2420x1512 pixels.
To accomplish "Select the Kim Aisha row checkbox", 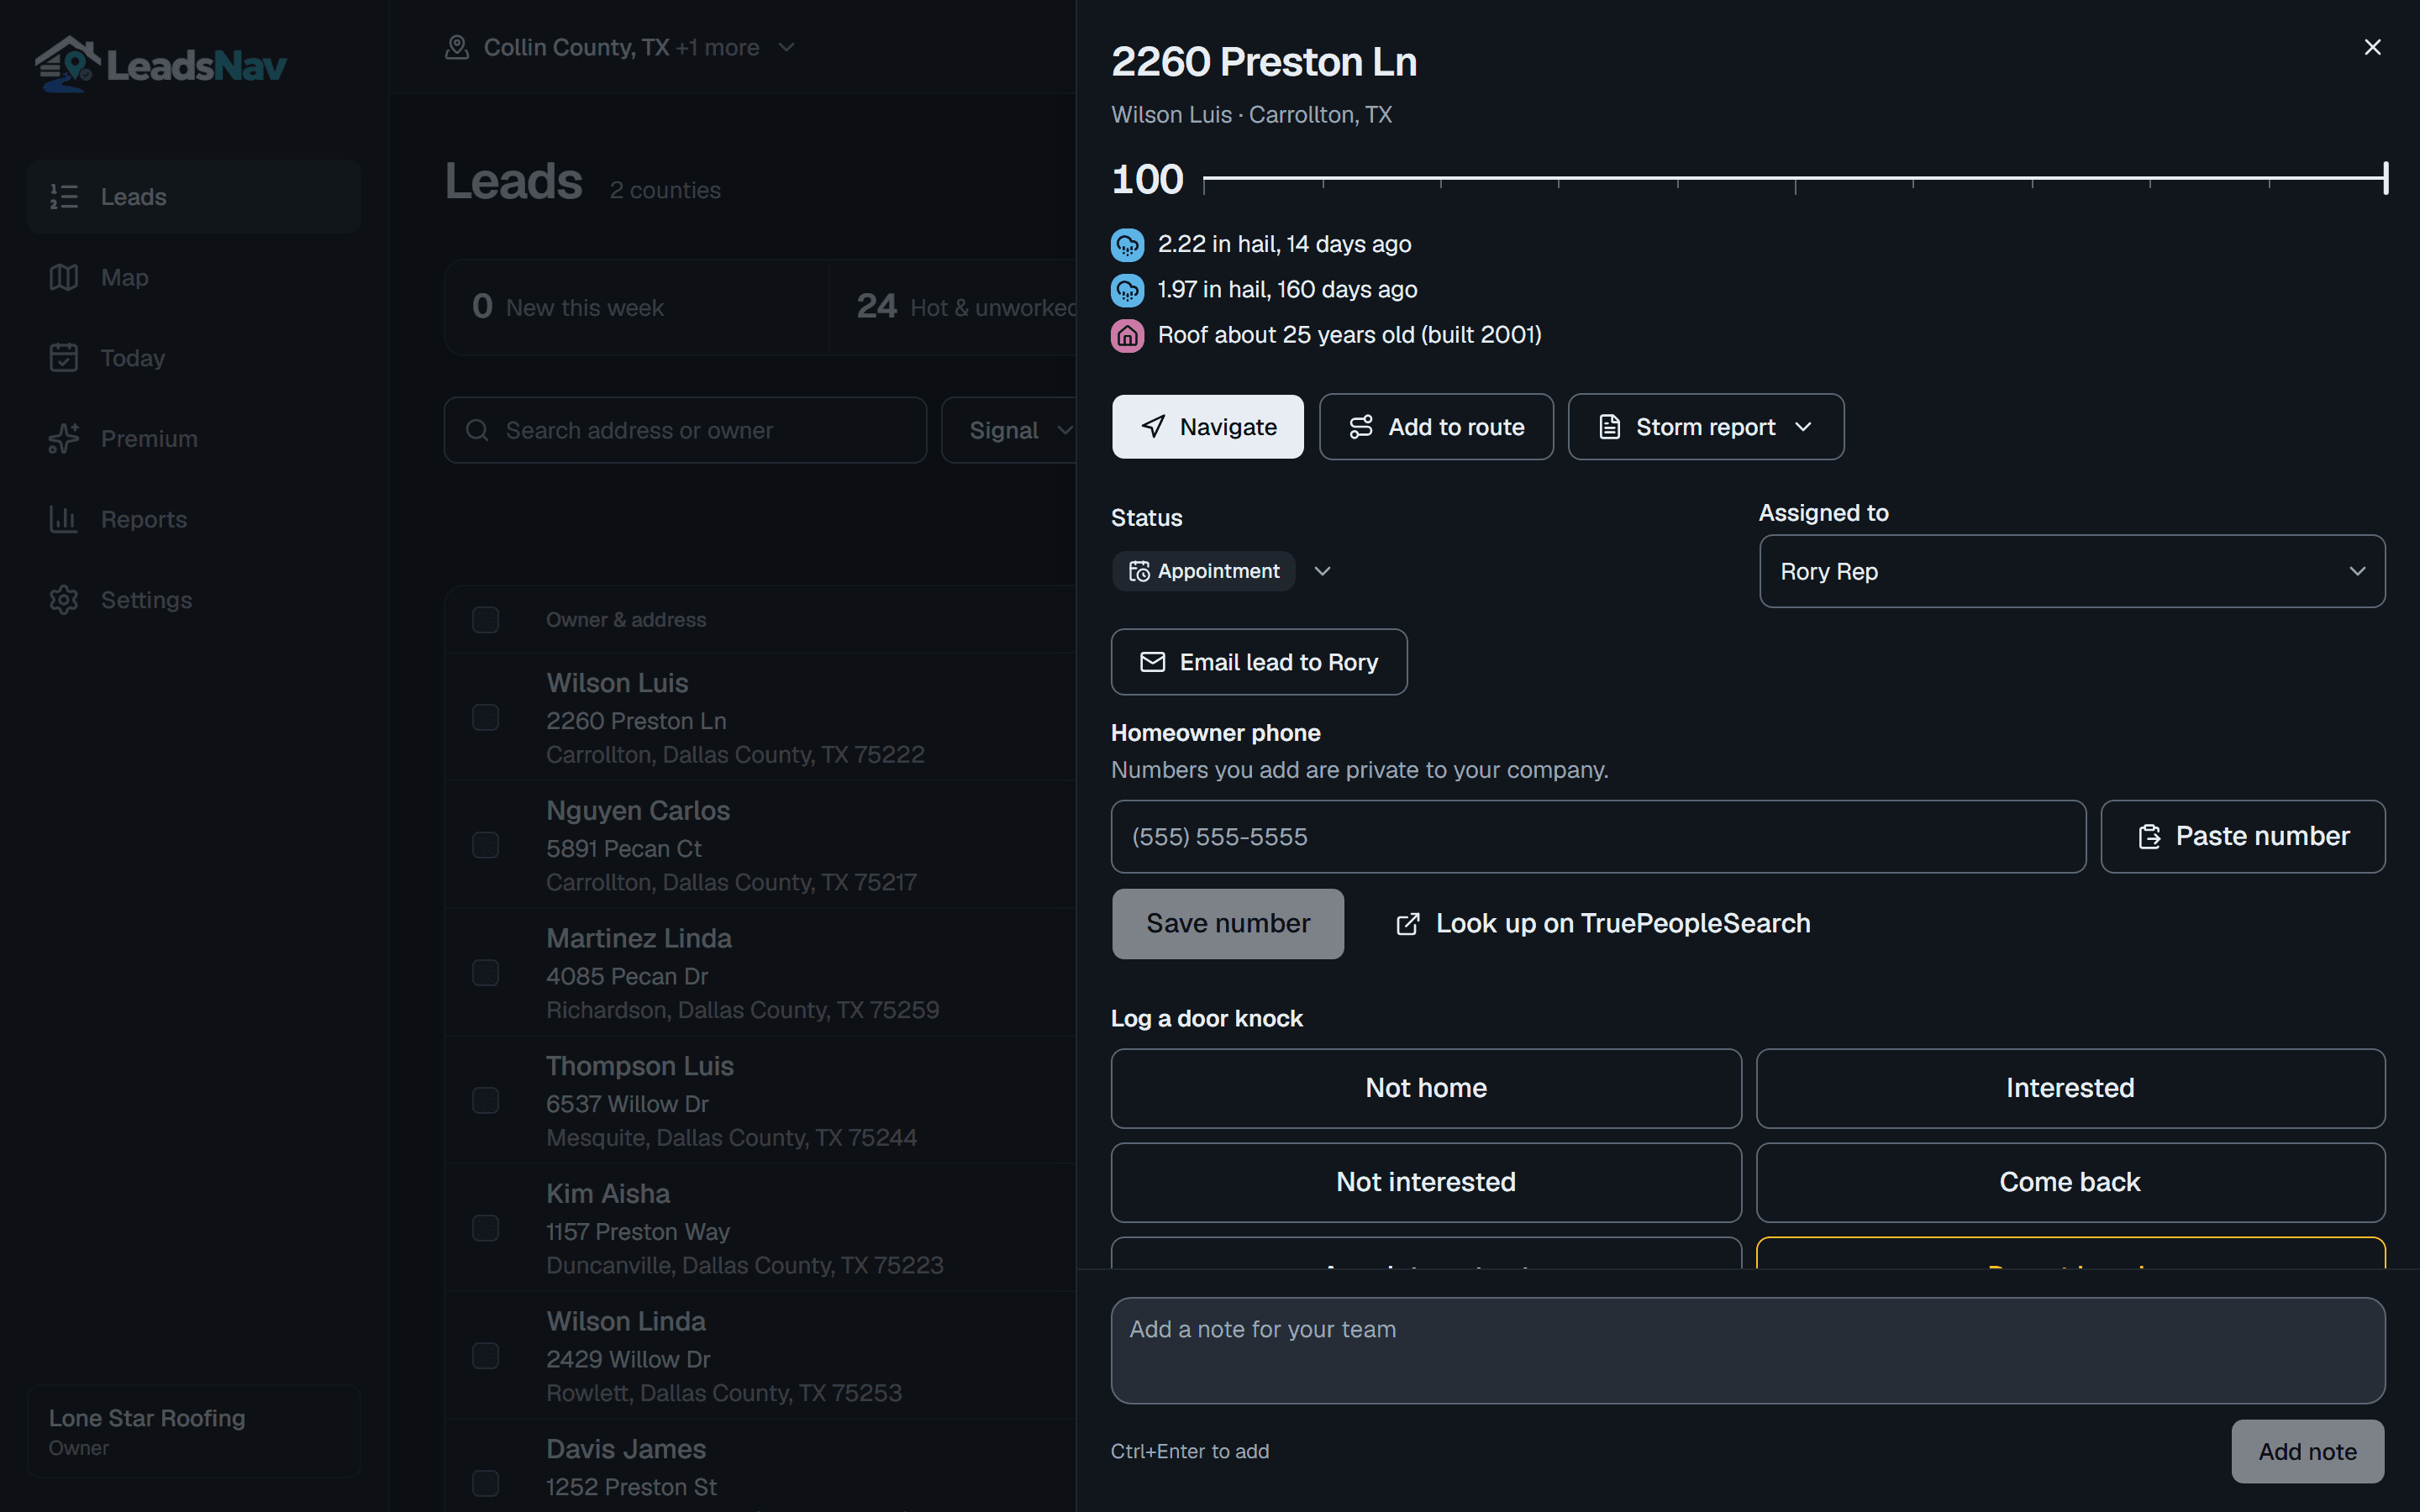I will click(485, 1228).
